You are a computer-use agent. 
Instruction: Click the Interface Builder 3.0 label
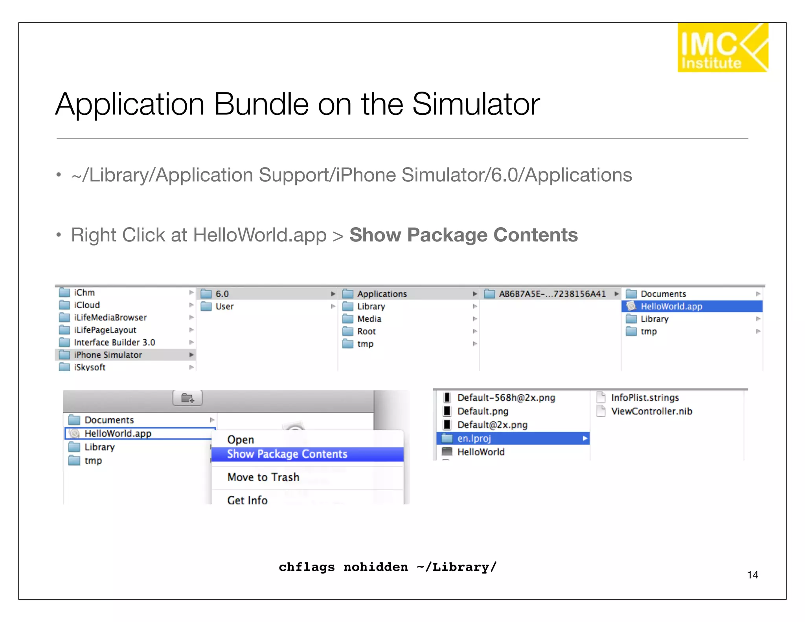point(114,342)
